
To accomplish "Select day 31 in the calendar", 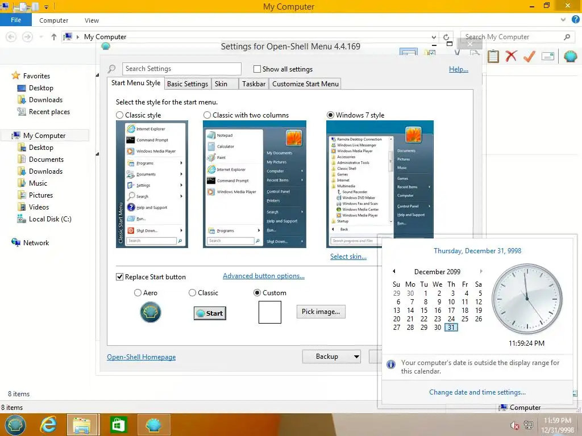I will (451, 328).
